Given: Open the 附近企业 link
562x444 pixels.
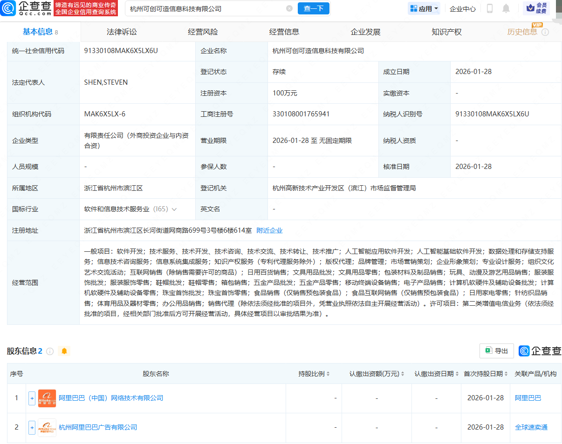Looking at the screenshot, I should pos(269,230).
